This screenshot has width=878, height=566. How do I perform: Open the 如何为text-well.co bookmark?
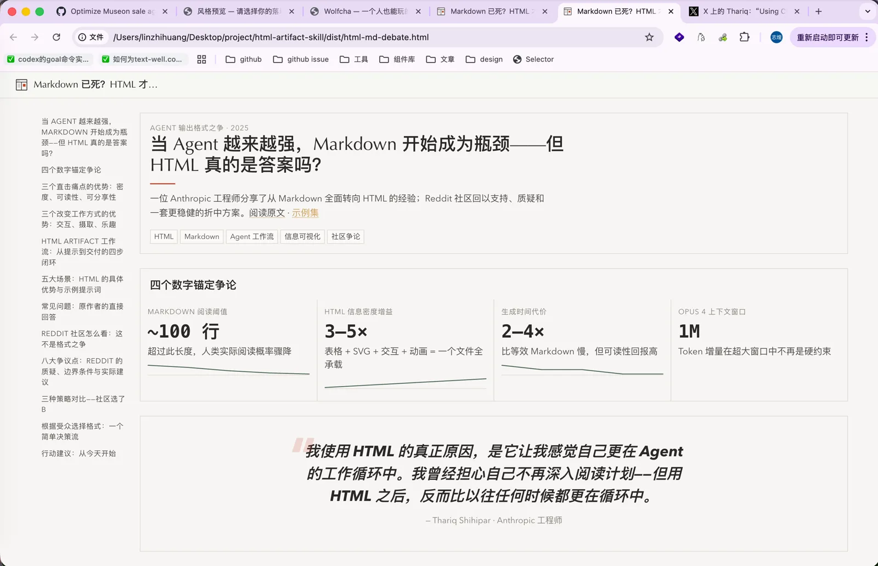[x=142, y=59]
